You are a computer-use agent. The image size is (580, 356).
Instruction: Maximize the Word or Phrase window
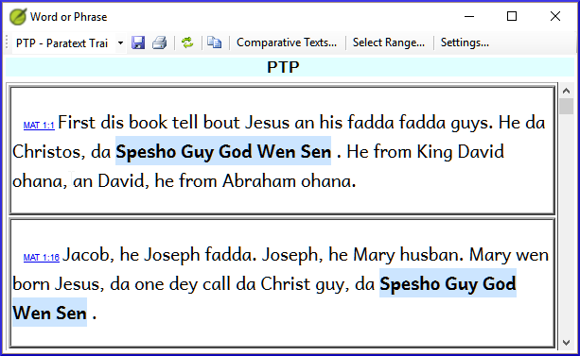[x=512, y=16]
